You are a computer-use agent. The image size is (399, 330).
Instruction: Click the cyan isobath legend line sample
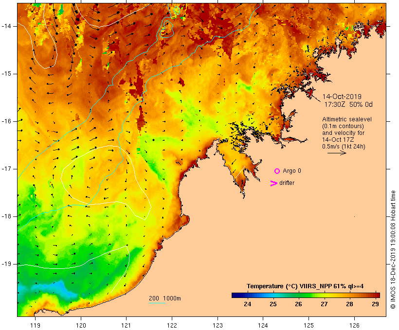(x=157, y=303)
